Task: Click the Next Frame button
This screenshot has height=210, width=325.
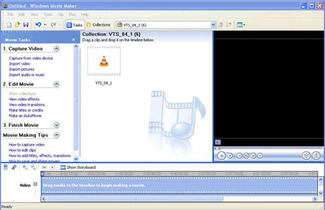Action: (253, 156)
